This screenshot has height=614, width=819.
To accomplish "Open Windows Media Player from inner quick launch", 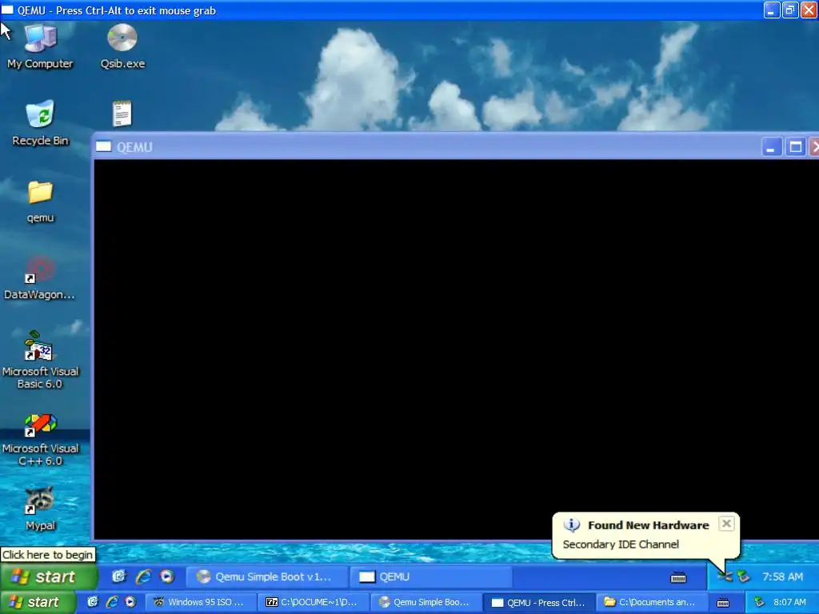I will point(167,576).
